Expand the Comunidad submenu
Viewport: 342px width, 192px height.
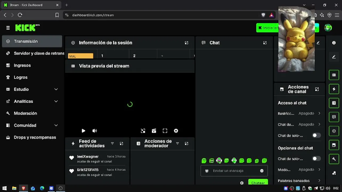[56, 125]
